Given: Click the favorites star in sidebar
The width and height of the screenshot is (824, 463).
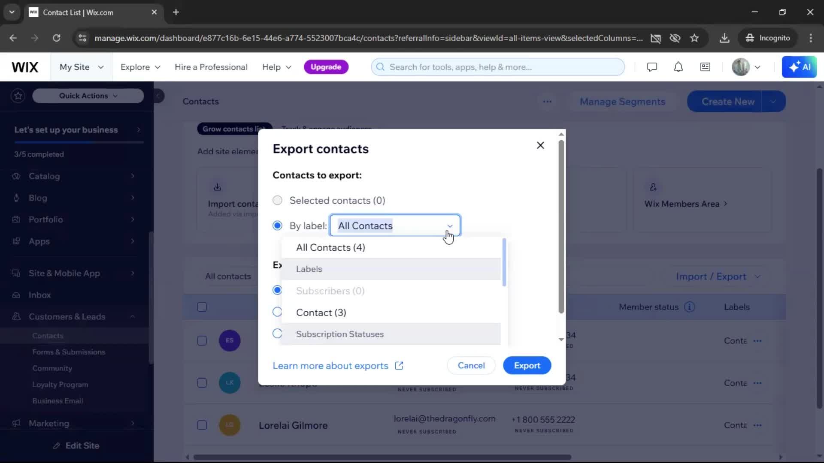Looking at the screenshot, I should point(18,96).
